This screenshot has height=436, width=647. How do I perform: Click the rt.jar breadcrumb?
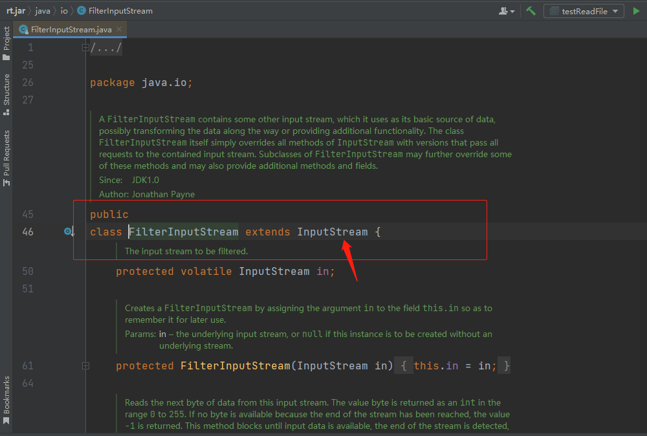click(16, 11)
